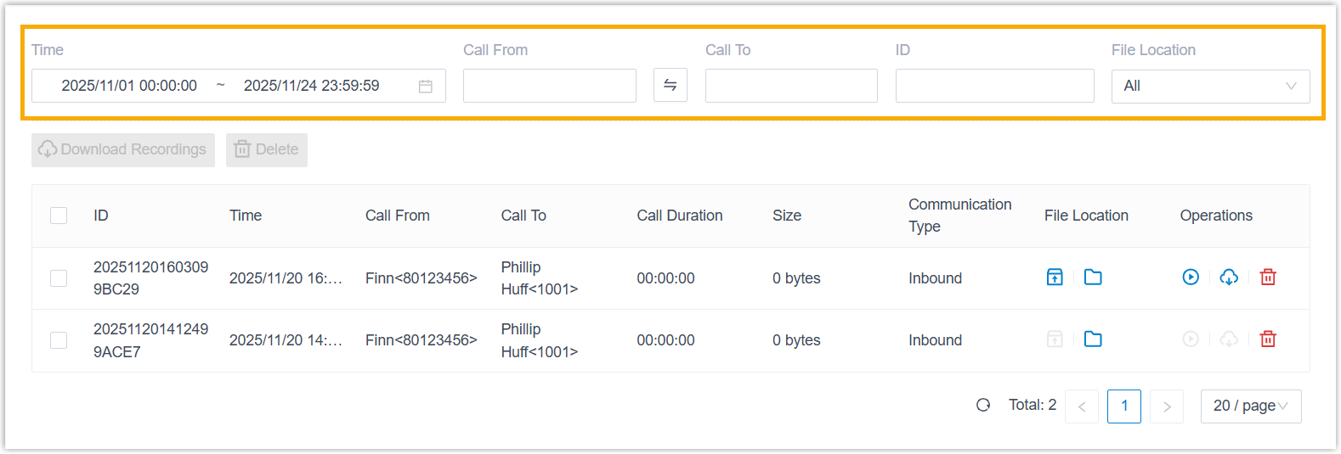Swap Call From and Call To fields
Screen dimensions: 1341x454
(x=670, y=86)
